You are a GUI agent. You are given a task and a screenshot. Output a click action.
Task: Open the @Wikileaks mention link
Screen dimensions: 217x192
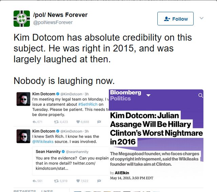[x=43, y=142]
